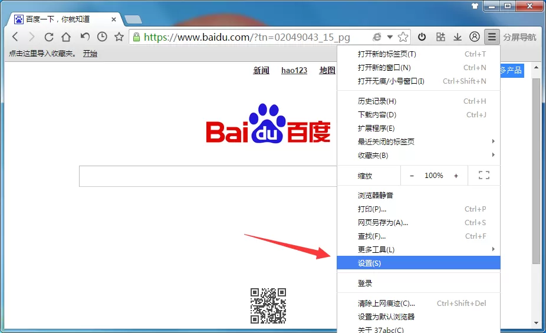Click the Baidu logo
The height and width of the screenshot is (333, 546).
pyautogui.click(x=268, y=124)
